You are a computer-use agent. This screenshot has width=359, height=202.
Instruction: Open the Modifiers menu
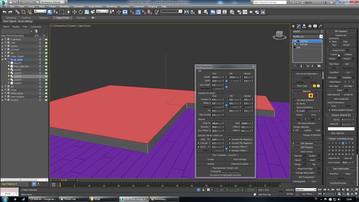[x=65, y=6]
